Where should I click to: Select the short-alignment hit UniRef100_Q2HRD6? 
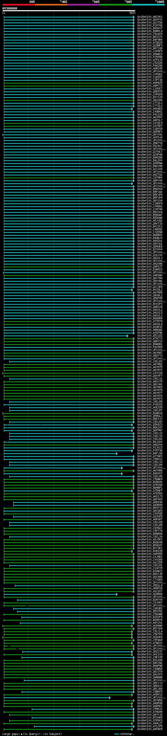pyautogui.click(x=150, y=594)
